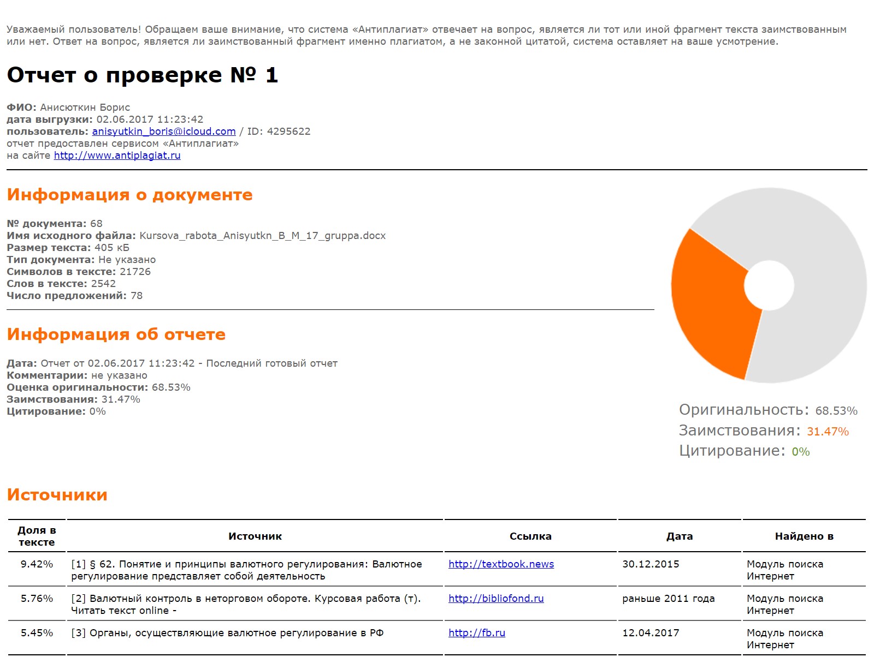
Task: Open the anisyutkin_boris@icloud.com email link
Action: (164, 132)
